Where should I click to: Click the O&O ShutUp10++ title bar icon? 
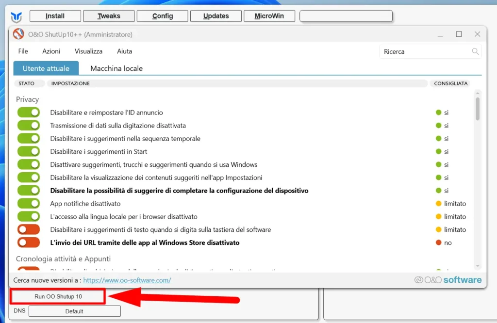click(19, 34)
